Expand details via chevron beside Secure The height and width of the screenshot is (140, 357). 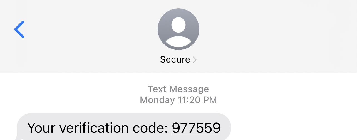pos(195,59)
